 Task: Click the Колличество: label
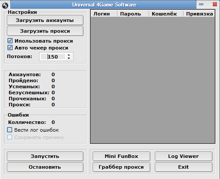pos(27,122)
